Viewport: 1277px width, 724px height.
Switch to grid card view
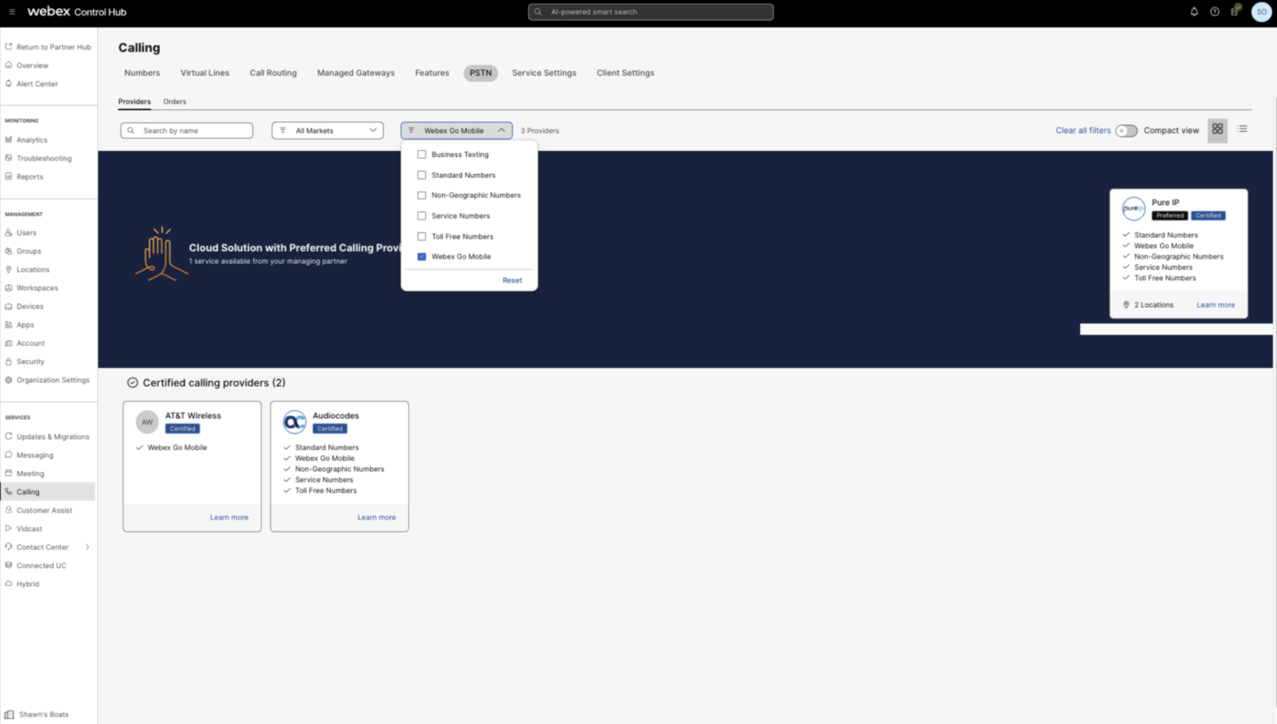[1217, 130]
